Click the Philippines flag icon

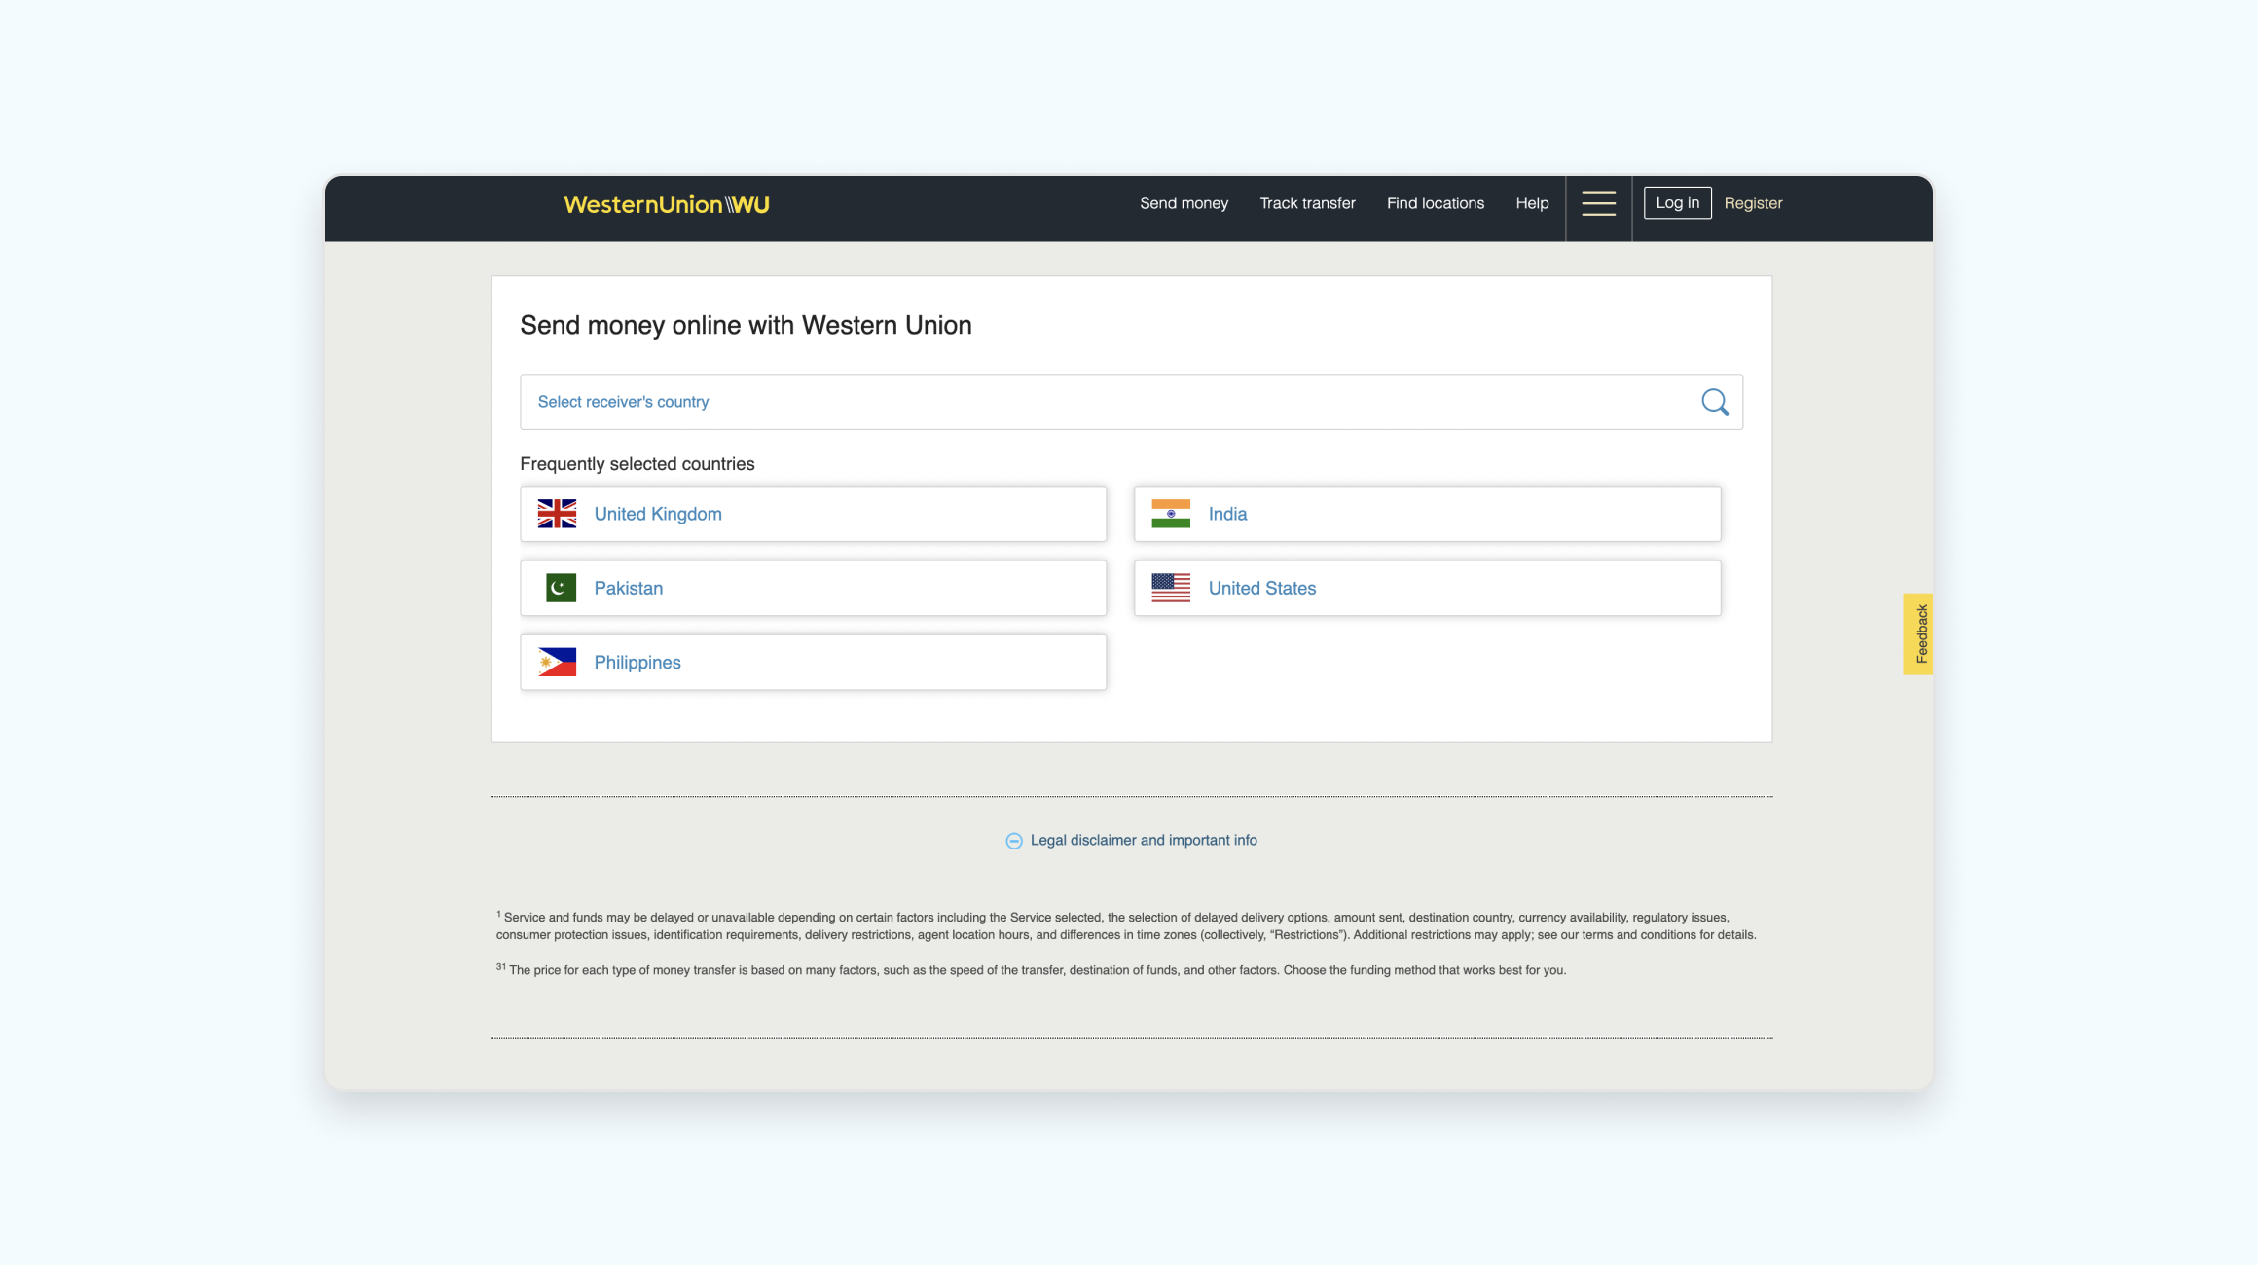click(557, 662)
